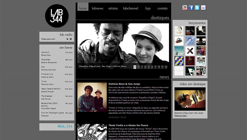Play the lab radio stream
247x140 pixels.
pyautogui.click(x=67, y=39)
